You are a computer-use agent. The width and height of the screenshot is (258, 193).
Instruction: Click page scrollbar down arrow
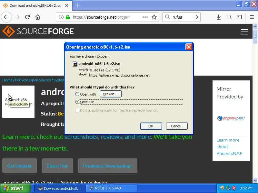coord(255,181)
